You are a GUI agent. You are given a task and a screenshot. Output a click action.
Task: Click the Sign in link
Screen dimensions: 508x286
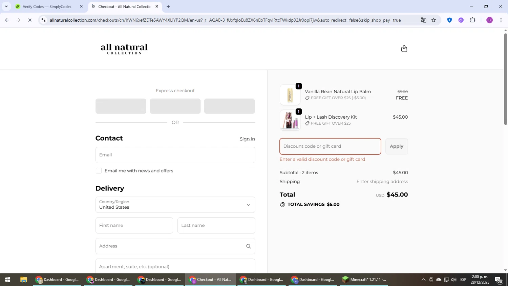click(247, 139)
